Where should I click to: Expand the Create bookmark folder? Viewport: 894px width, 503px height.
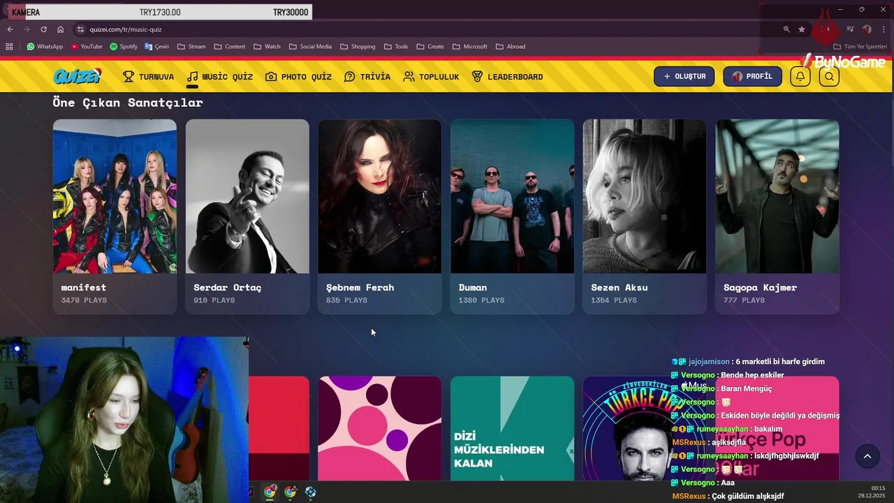430,47
